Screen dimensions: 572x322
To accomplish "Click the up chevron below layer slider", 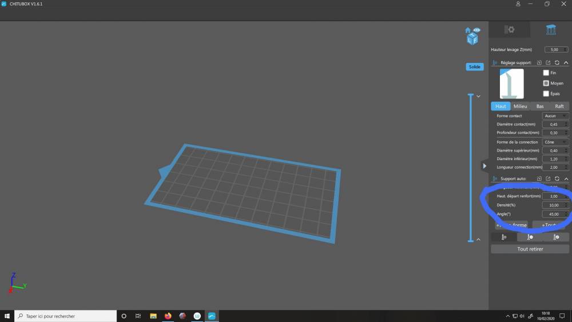I will coord(478,240).
